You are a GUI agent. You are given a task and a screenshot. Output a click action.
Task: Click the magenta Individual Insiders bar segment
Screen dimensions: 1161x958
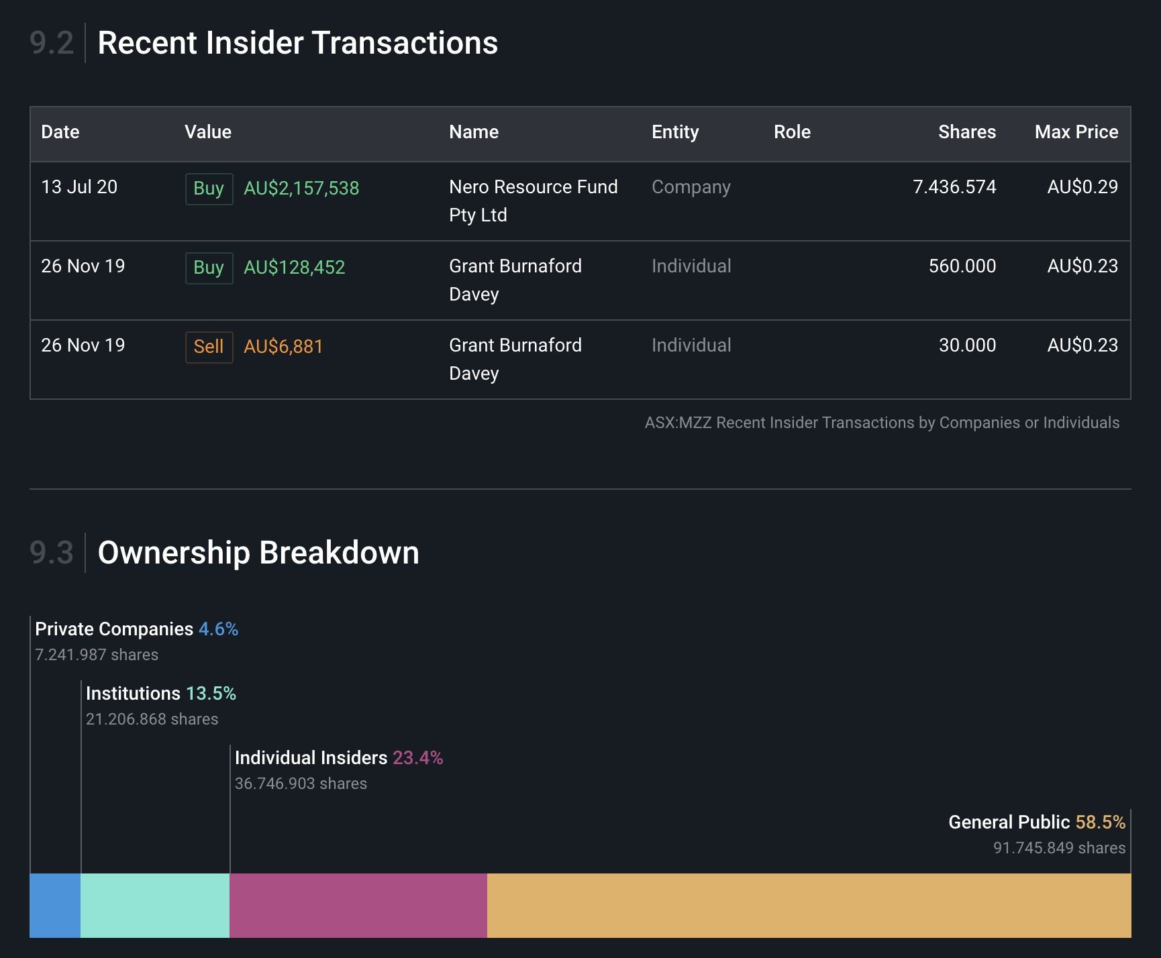click(358, 905)
